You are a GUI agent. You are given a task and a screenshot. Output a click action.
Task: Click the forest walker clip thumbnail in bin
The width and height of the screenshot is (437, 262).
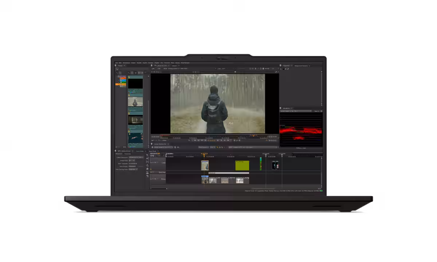coord(135,102)
